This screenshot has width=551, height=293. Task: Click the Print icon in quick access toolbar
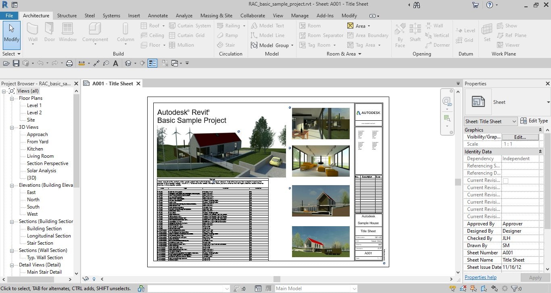point(69,63)
